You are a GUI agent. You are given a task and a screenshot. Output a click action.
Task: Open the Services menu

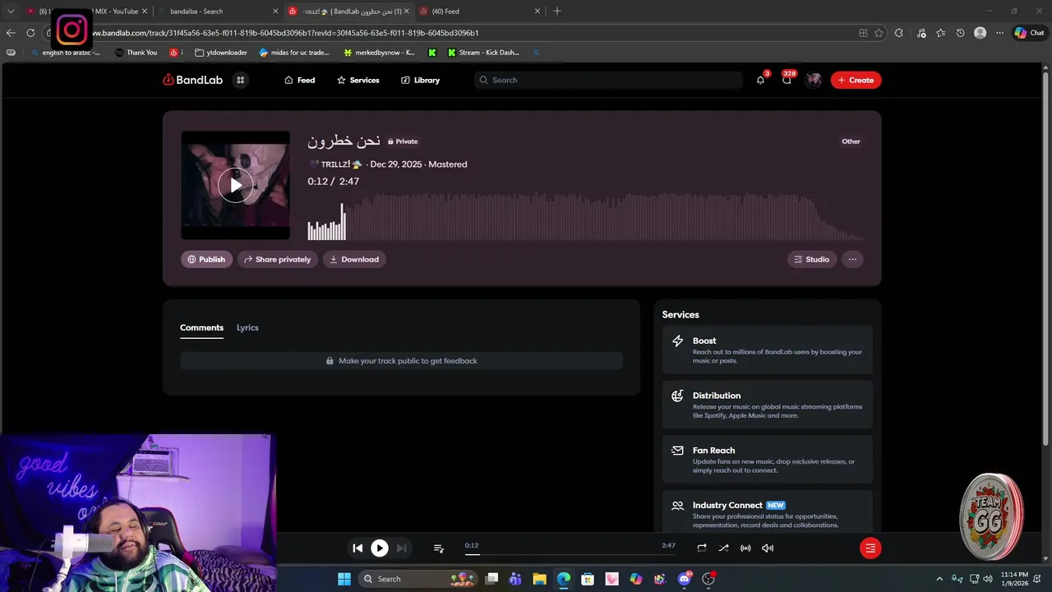pos(358,80)
